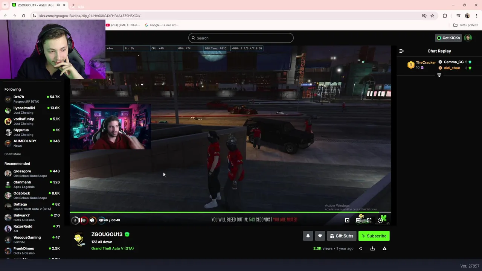This screenshot has height=271, width=482.
Task: Open the Tutti i preferiti bookmarks folder
Action: pyautogui.click(x=466, y=25)
